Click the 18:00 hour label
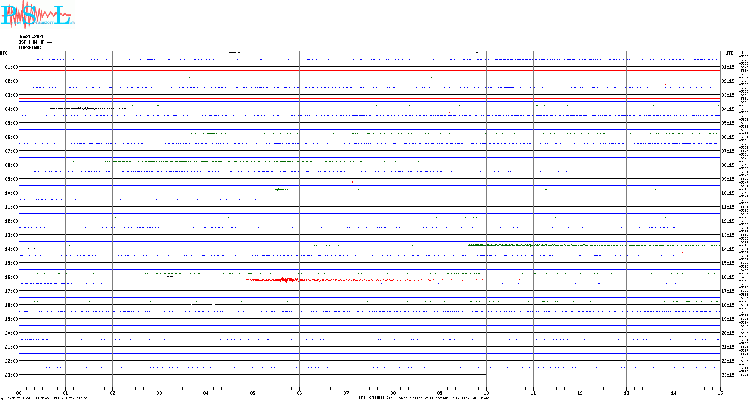Viewport: 750px width, 403px height. (x=12, y=305)
